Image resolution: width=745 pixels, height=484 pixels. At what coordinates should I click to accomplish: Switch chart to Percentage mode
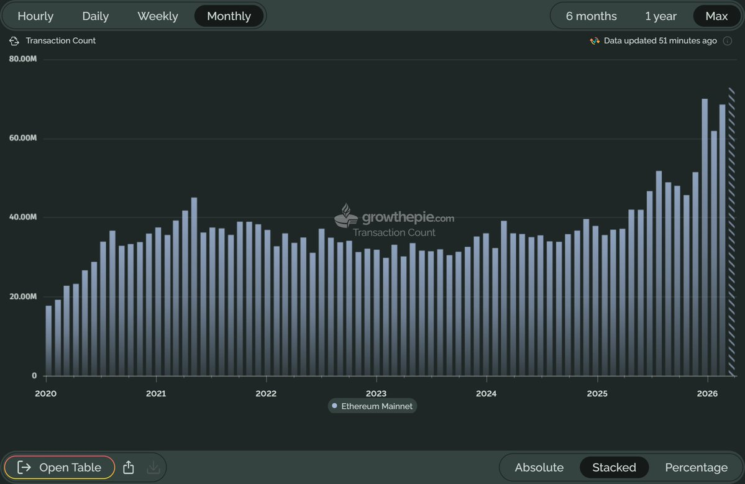(696, 467)
